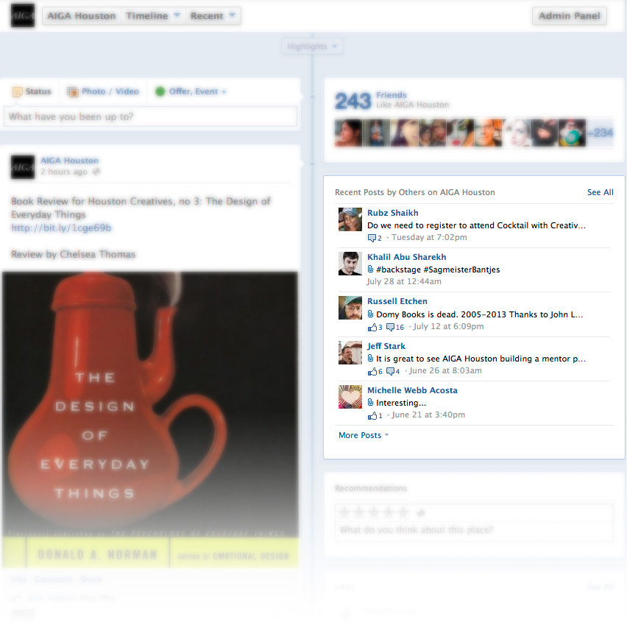Click the post privacy globe icon

pyautogui.click(x=96, y=172)
